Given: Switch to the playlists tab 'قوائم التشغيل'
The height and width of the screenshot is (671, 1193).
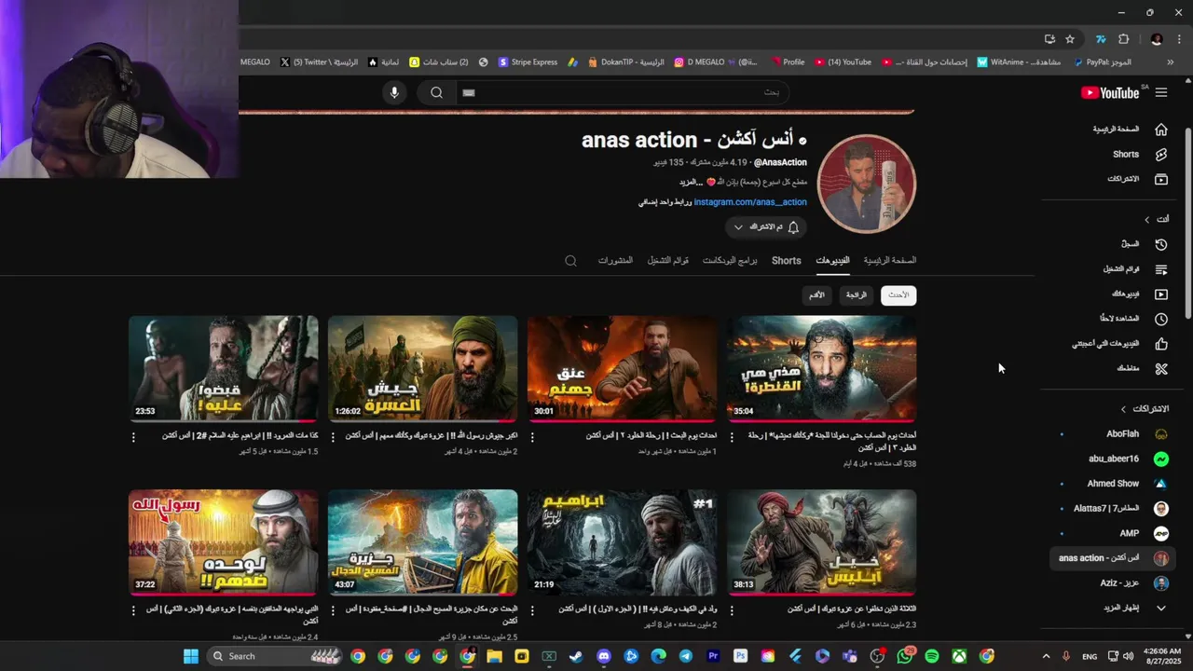Looking at the screenshot, I should [668, 261].
